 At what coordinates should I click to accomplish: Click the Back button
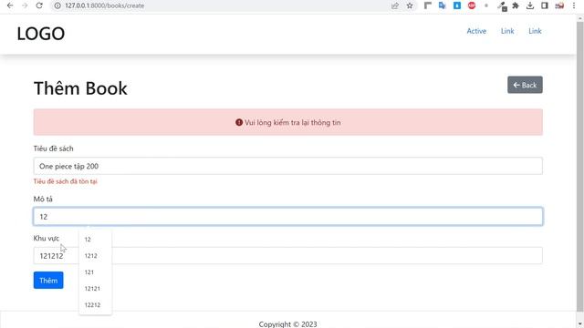tap(525, 85)
